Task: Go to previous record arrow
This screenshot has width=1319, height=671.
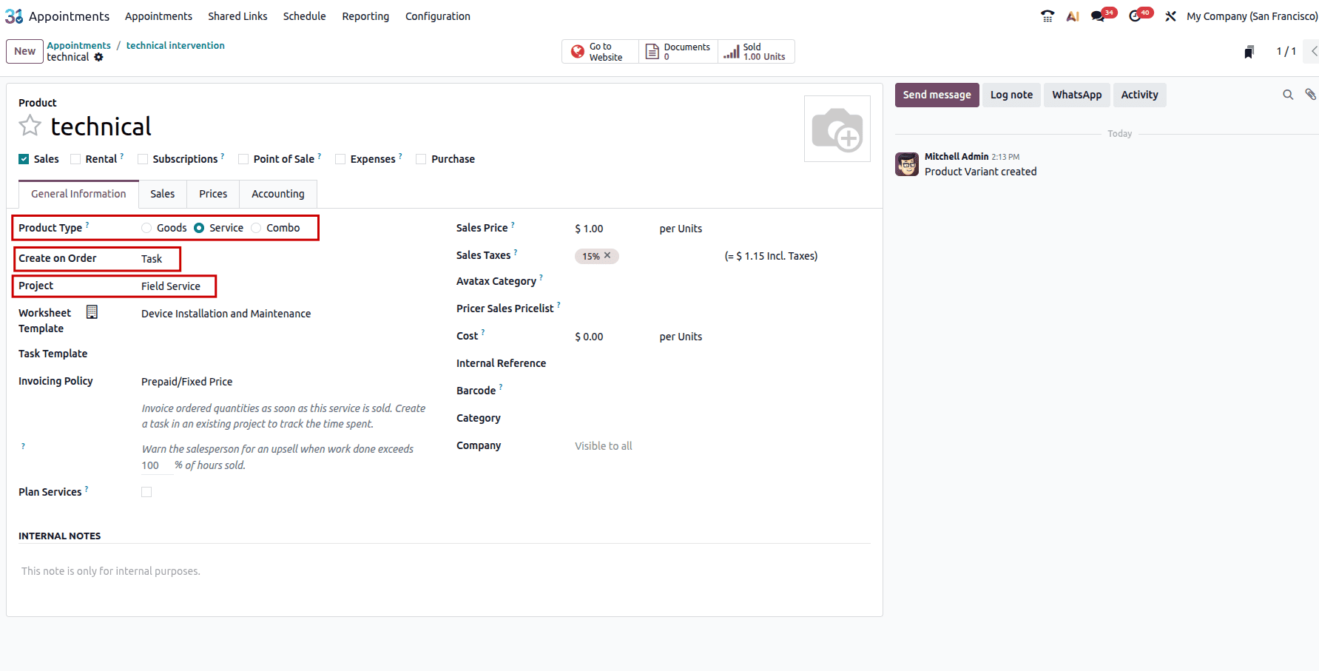Action: 1314,51
